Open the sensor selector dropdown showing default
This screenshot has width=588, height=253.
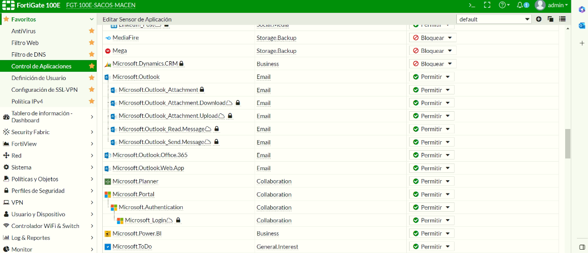coord(494,19)
